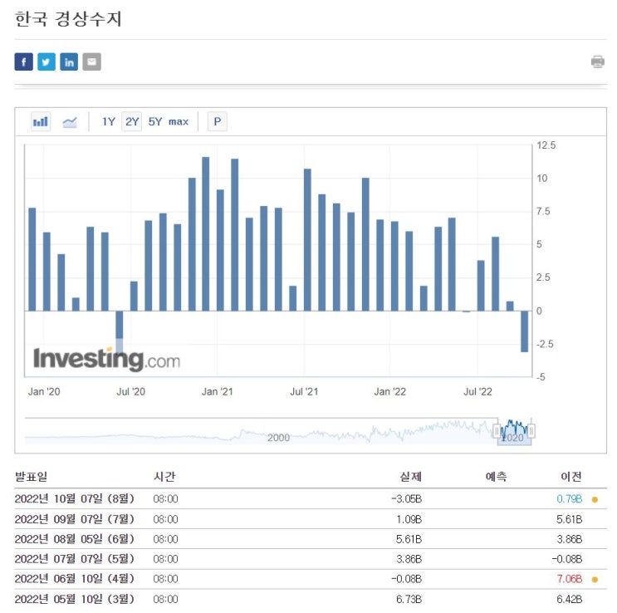Select row 2022년 09월 07일 (7월)

tap(311, 519)
